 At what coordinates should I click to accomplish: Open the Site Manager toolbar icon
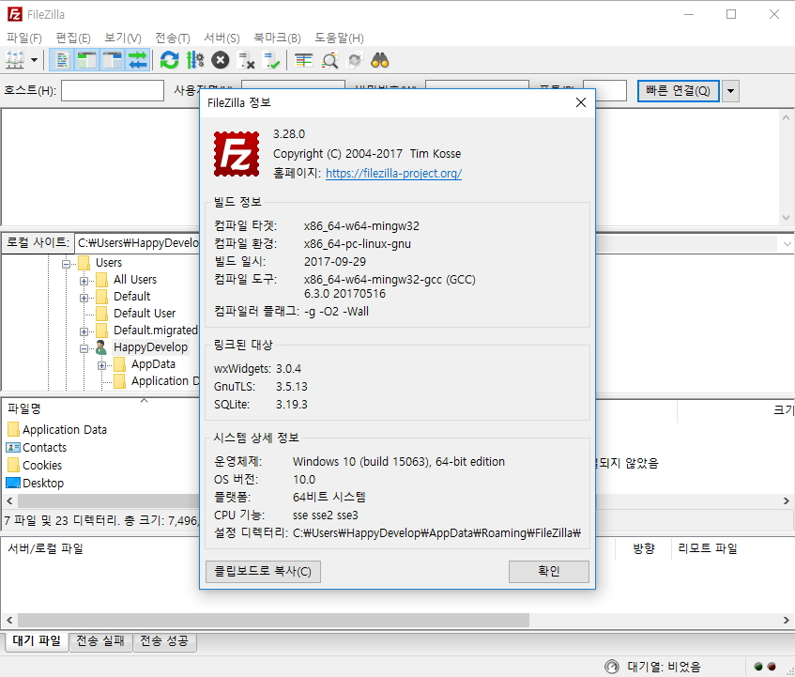(15, 60)
